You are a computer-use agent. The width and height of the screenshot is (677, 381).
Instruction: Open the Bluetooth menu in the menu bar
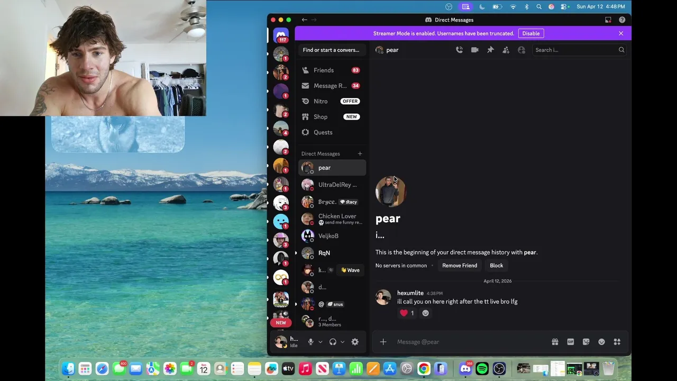pos(526,6)
